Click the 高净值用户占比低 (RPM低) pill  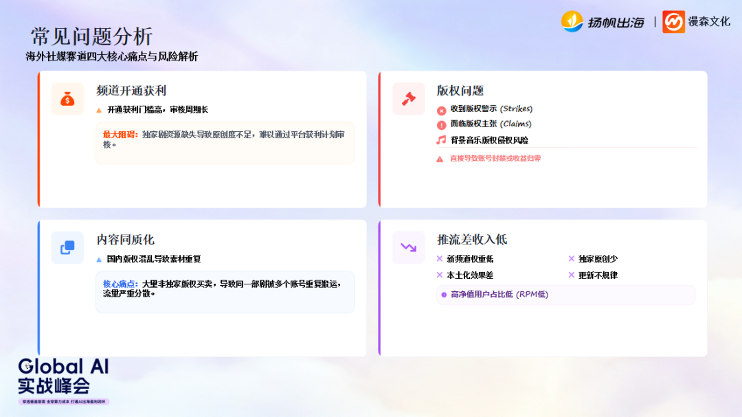pos(565,295)
